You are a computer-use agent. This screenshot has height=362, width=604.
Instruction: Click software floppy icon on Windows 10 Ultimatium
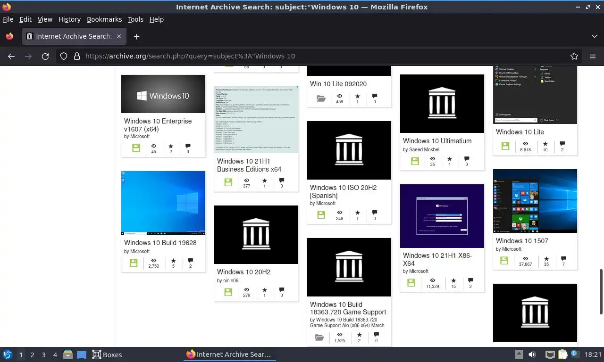pyautogui.click(x=415, y=161)
